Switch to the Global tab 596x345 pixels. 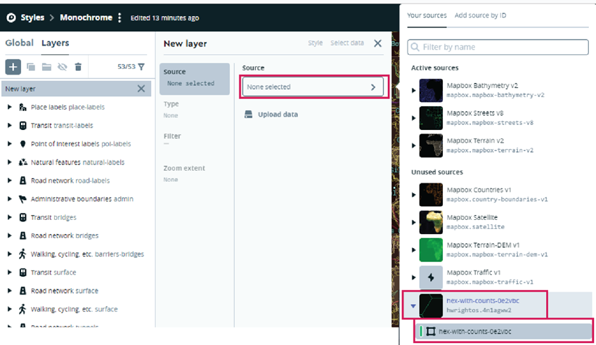click(19, 44)
